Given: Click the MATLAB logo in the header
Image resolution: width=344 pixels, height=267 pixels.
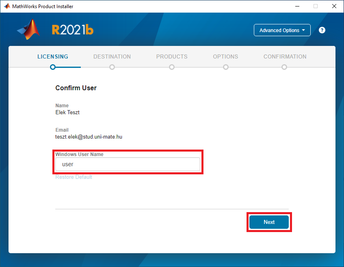Looking at the screenshot, I should [29, 30].
